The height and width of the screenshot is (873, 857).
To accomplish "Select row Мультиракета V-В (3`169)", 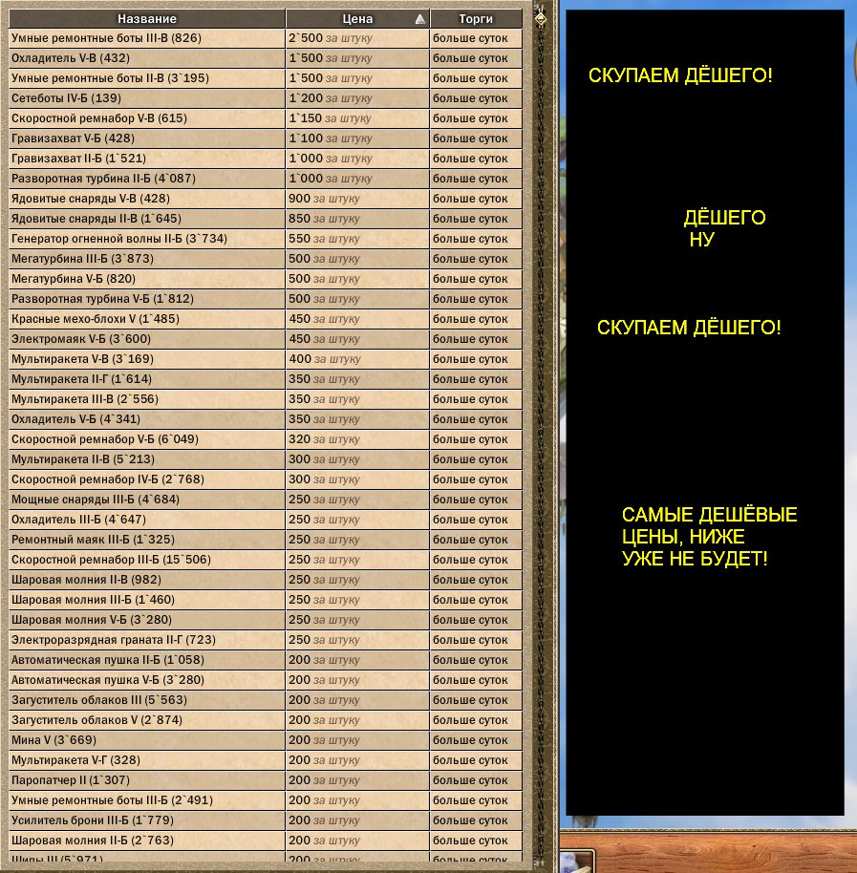I will coord(266,359).
